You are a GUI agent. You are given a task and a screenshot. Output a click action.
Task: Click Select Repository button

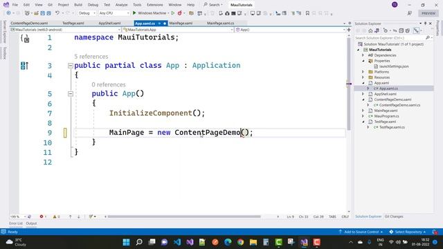[x=408, y=232]
